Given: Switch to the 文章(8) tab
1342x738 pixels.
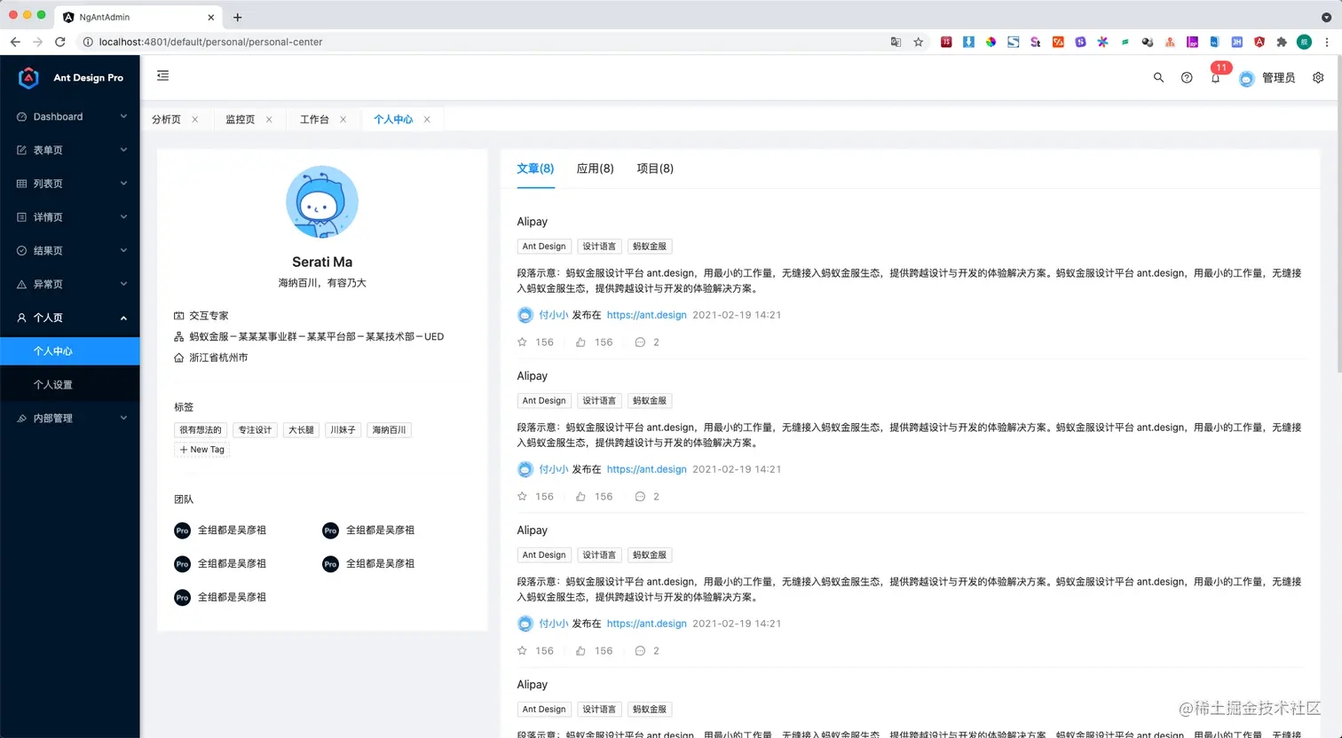Looking at the screenshot, I should pyautogui.click(x=535, y=169).
